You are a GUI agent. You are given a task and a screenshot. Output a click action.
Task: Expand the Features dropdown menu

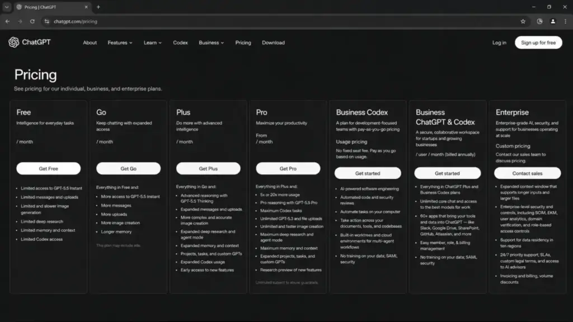(x=120, y=42)
